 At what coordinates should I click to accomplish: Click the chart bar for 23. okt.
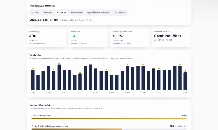[143, 78]
